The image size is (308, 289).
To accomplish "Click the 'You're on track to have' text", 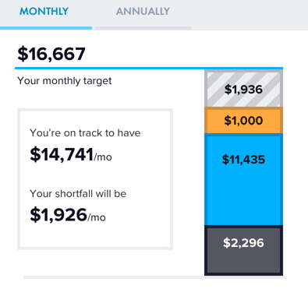I will coord(85,133).
